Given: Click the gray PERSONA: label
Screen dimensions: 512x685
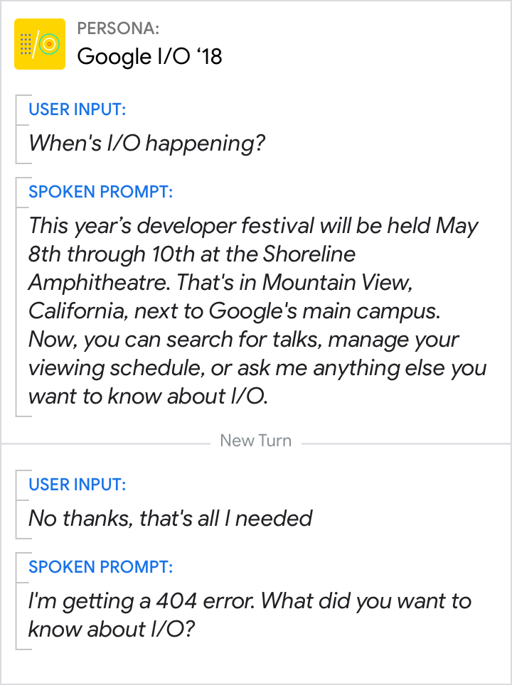Looking at the screenshot, I should [118, 28].
